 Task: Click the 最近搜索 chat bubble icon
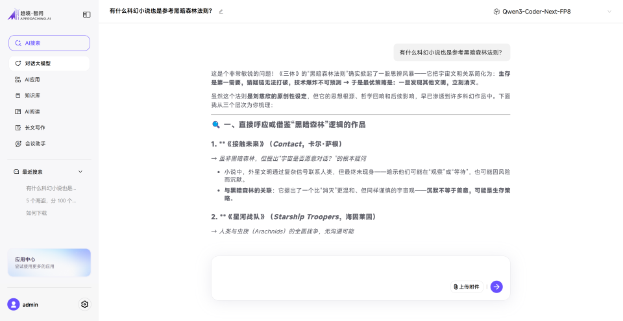pyautogui.click(x=16, y=172)
